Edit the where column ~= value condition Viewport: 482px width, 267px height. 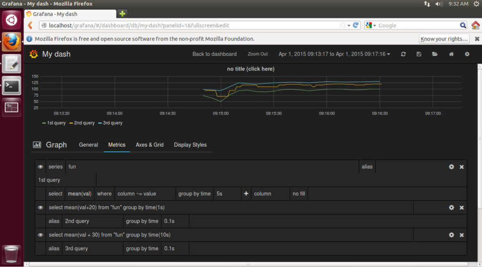145,194
